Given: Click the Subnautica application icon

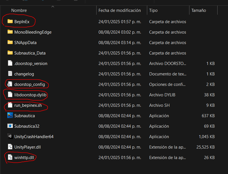Looking at the screenshot, I should (10, 116).
